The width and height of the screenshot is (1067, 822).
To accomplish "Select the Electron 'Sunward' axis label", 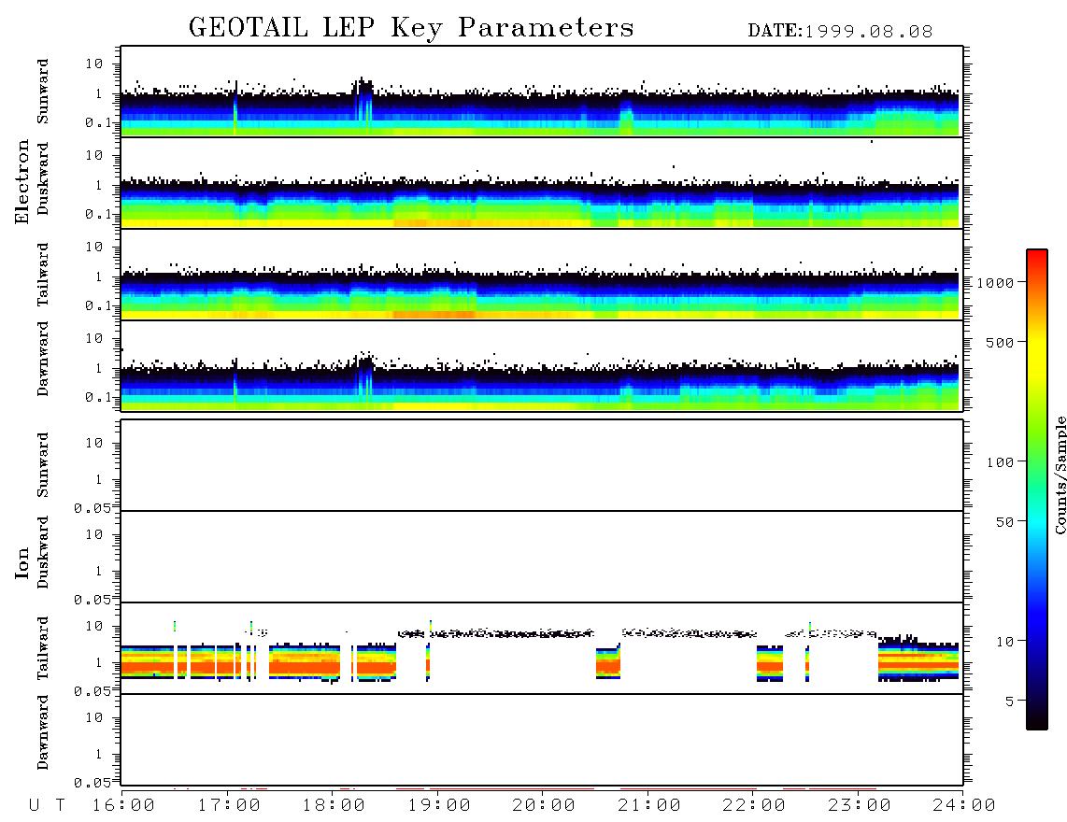I will point(43,92).
